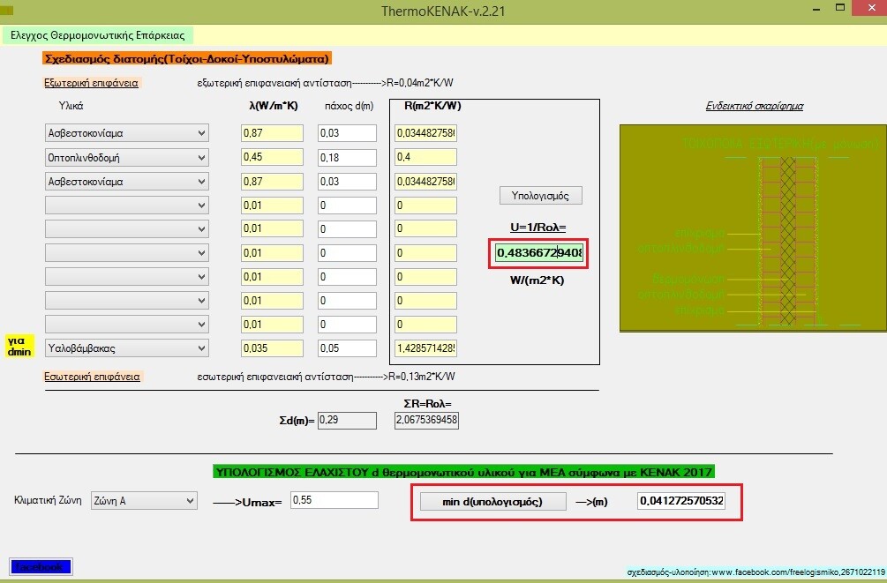
Task: Select the ΣR=Rολ total resistance field
Action: point(426,420)
